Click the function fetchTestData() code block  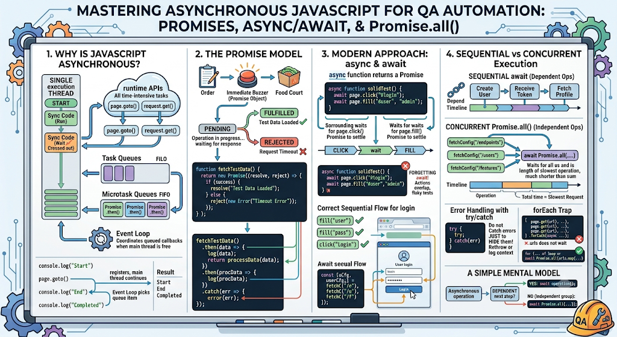(x=249, y=192)
